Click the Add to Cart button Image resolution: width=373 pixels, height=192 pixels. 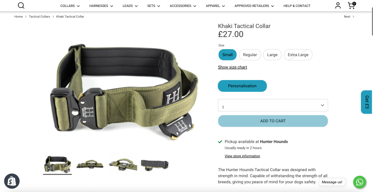click(x=273, y=121)
